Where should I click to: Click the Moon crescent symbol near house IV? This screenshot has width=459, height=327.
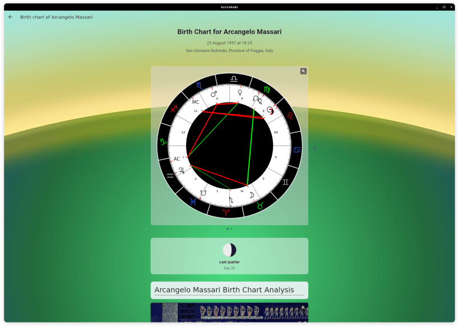click(x=252, y=195)
